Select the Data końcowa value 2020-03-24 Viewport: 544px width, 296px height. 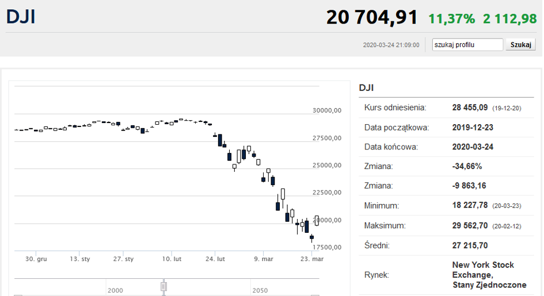473,147
